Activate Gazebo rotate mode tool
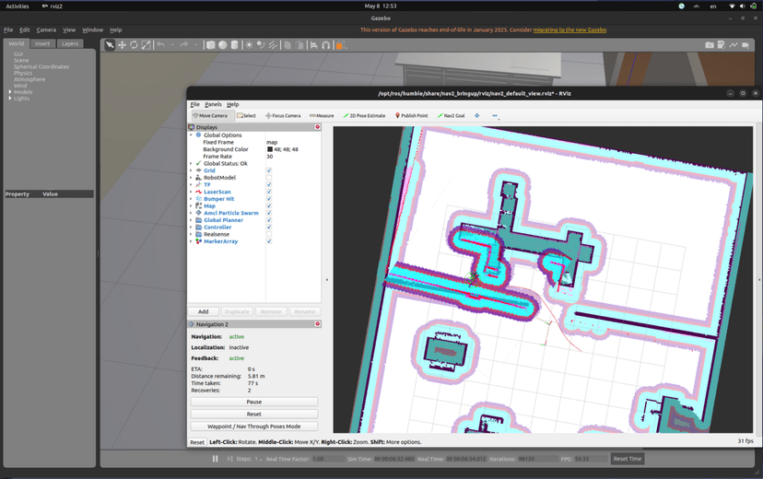This screenshot has height=479, width=763. tap(134, 45)
